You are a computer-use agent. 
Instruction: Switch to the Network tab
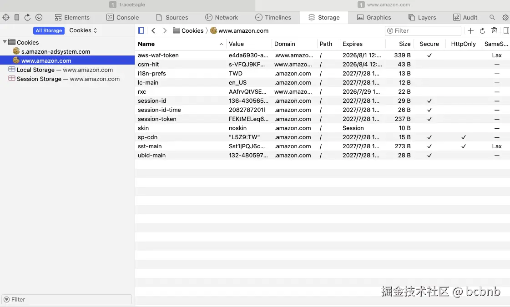point(222,18)
